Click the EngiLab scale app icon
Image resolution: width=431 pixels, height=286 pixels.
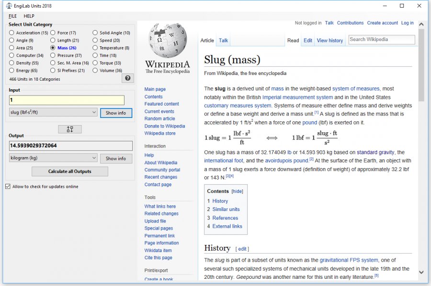(x=9, y=6)
